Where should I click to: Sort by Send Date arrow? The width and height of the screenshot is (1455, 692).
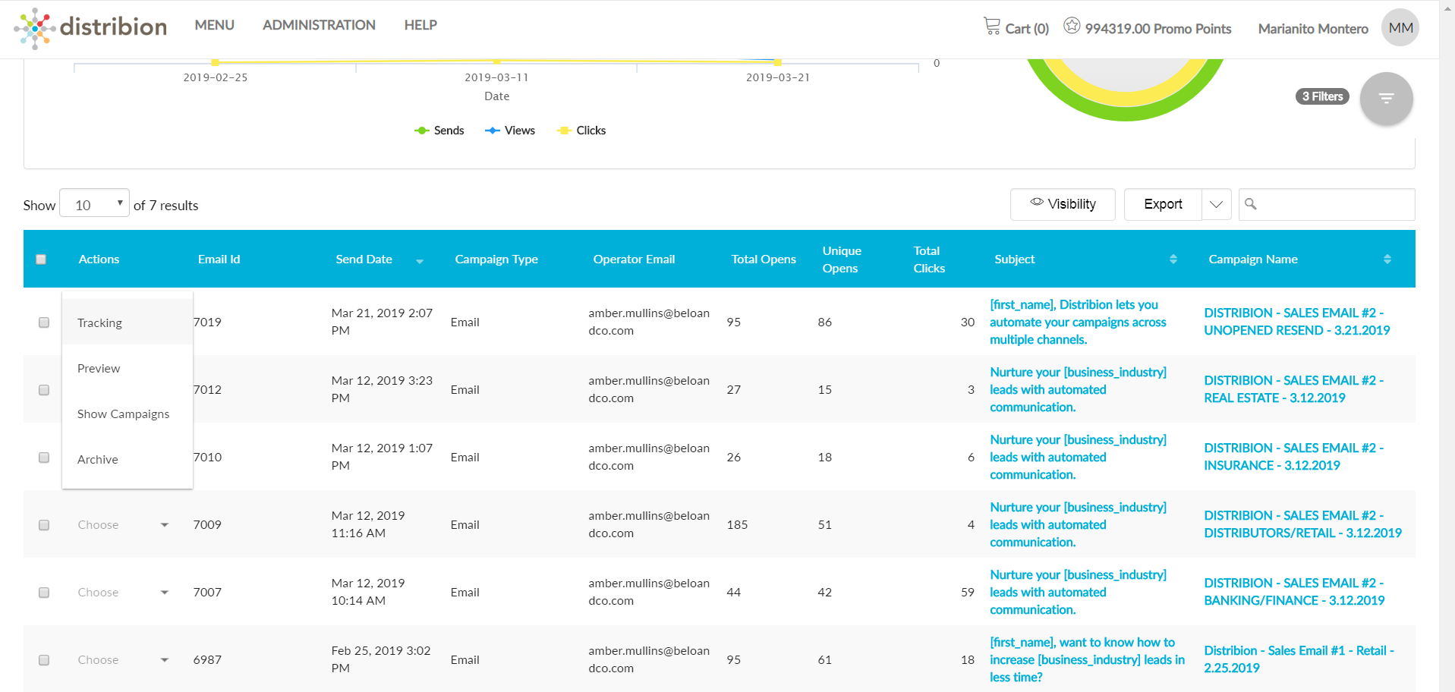click(x=420, y=261)
